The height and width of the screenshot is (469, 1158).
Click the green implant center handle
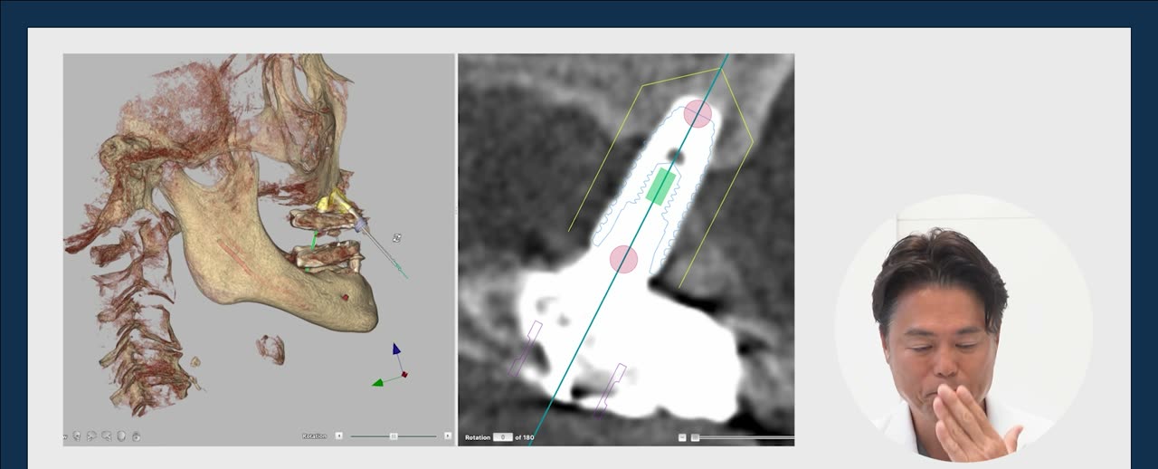pyautogui.click(x=660, y=186)
